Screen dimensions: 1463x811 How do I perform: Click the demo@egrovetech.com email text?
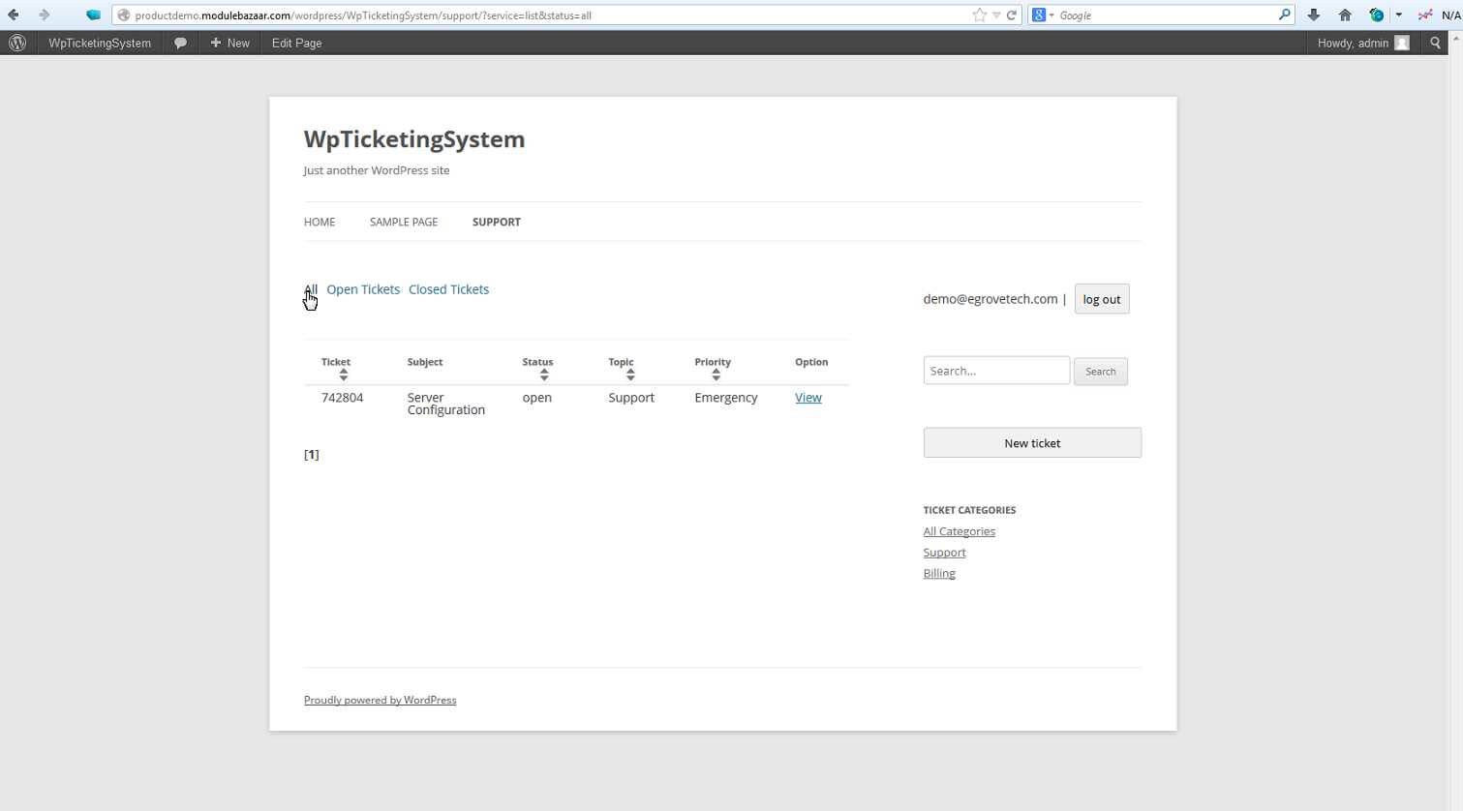pyautogui.click(x=991, y=299)
